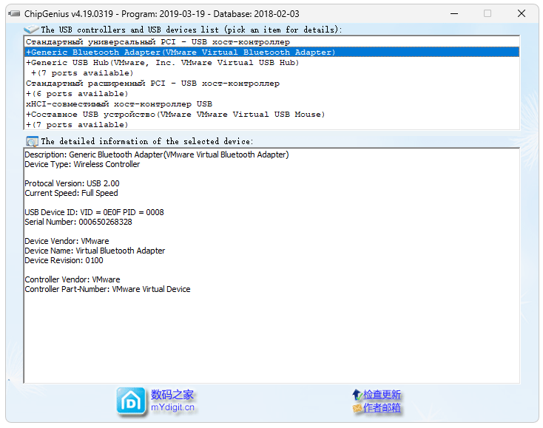Select Стандартный расширенный PCI USB host controller row
This screenshot has width=543, height=428.
[271, 84]
